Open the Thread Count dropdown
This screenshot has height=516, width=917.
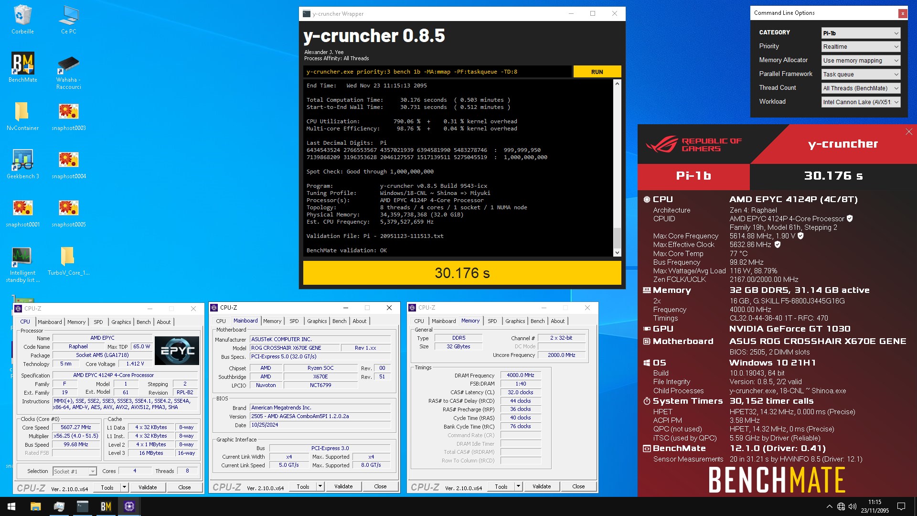click(x=861, y=88)
